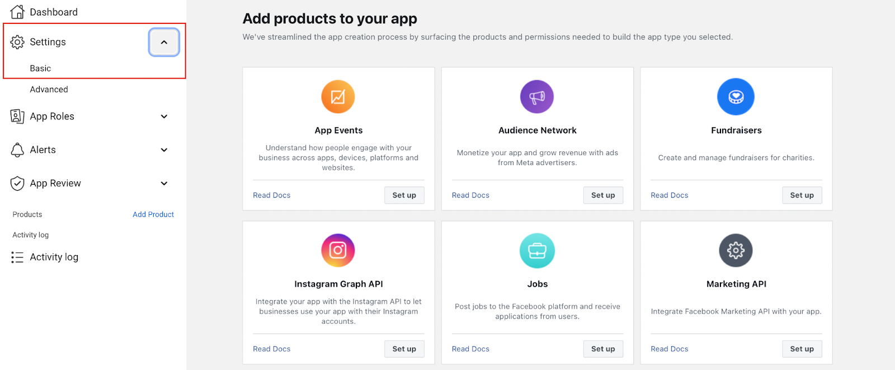Click the Marketing API gear icon
This screenshot has height=370, width=895.
[x=736, y=250]
